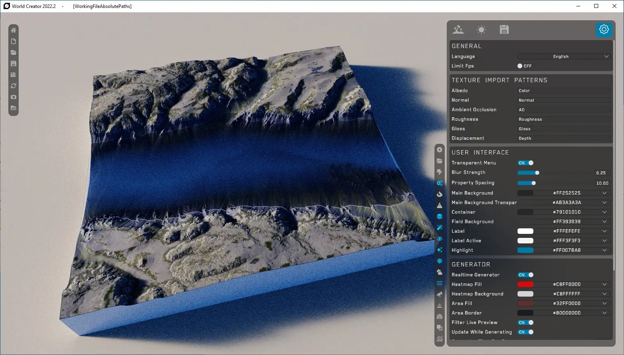Screen dimensions: 624x355
Task: Toggle the eye icon in vertical toolbar
Action: [x=440, y=239]
